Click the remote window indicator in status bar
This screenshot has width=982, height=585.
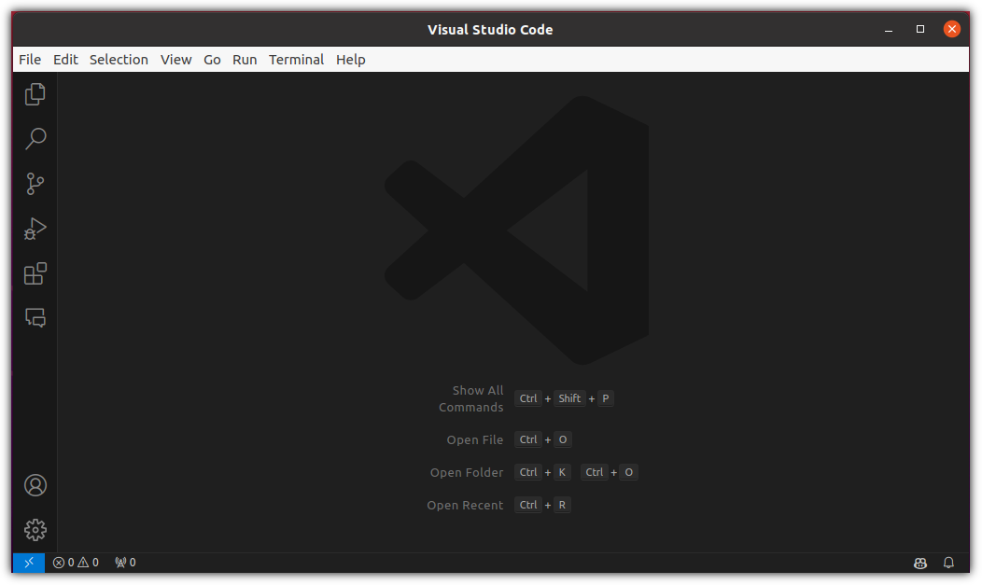(x=29, y=563)
